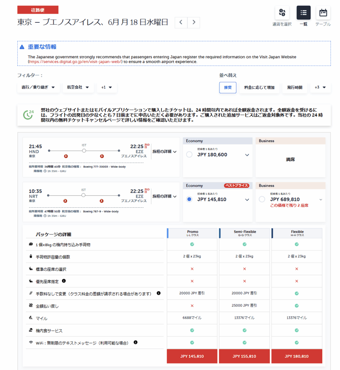Open the 直行/乗り継ぎ filter dropdown
The width and height of the screenshot is (340, 370).
tap(38, 87)
